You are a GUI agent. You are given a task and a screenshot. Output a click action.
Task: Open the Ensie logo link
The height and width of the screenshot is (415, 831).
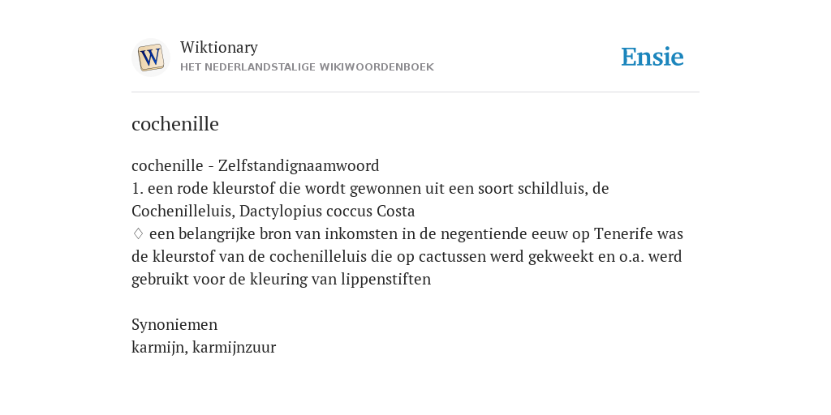(652, 57)
